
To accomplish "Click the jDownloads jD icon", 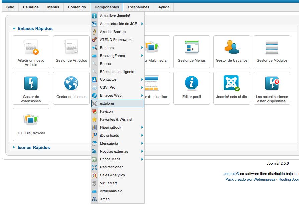I will point(94,135).
